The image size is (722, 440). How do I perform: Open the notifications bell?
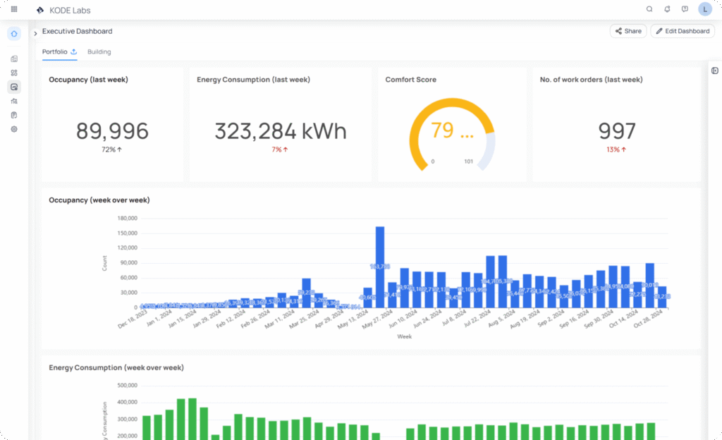[667, 9]
